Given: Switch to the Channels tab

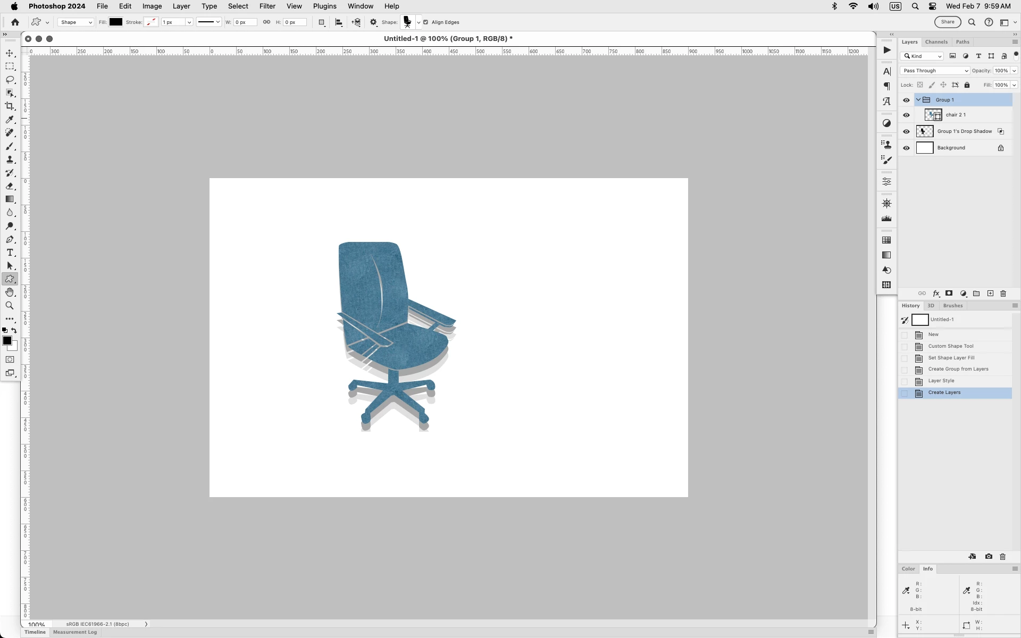Looking at the screenshot, I should [x=936, y=42].
